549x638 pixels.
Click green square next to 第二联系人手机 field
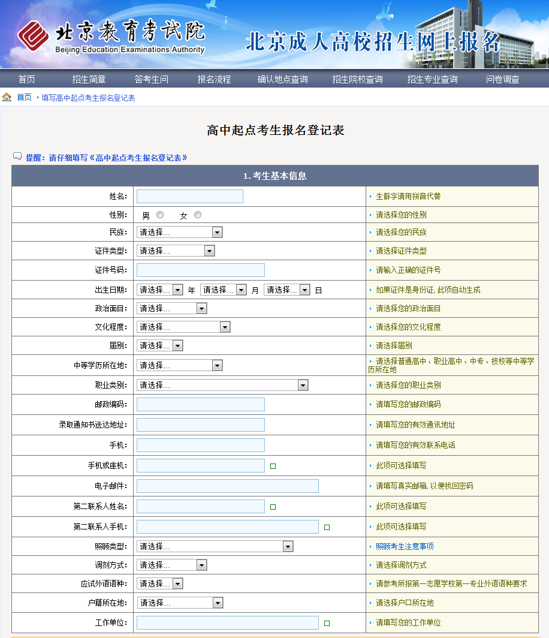click(x=327, y=527)
